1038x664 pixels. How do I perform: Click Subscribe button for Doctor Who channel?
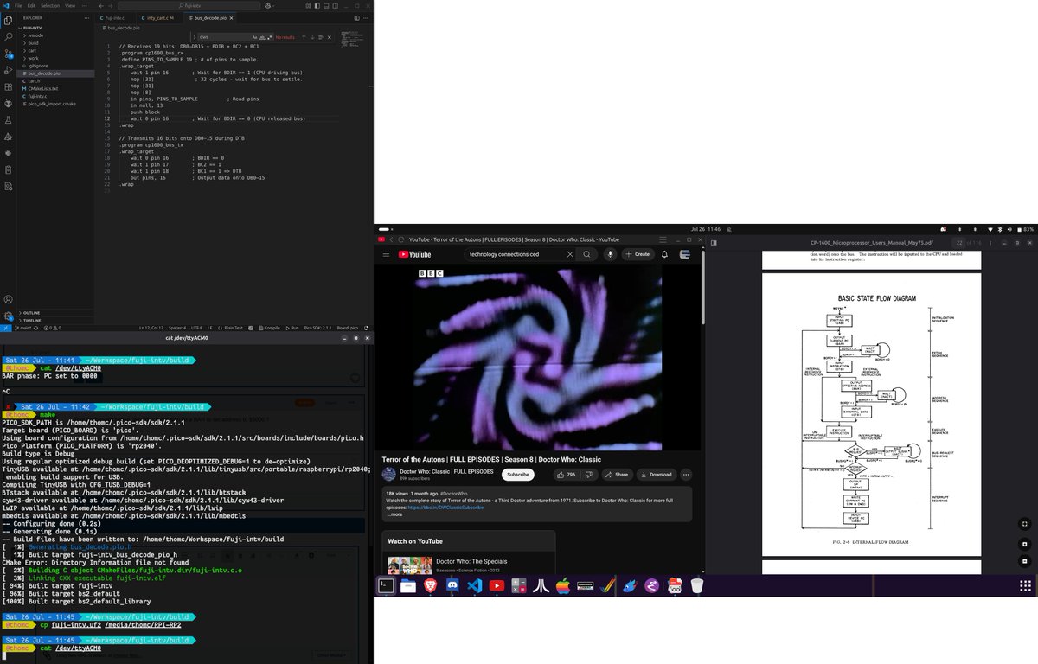pos(518,475)
